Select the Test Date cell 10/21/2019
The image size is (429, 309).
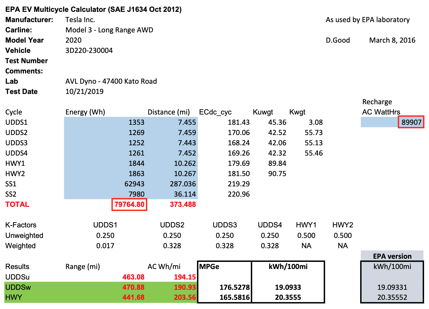tap(84, 92)
